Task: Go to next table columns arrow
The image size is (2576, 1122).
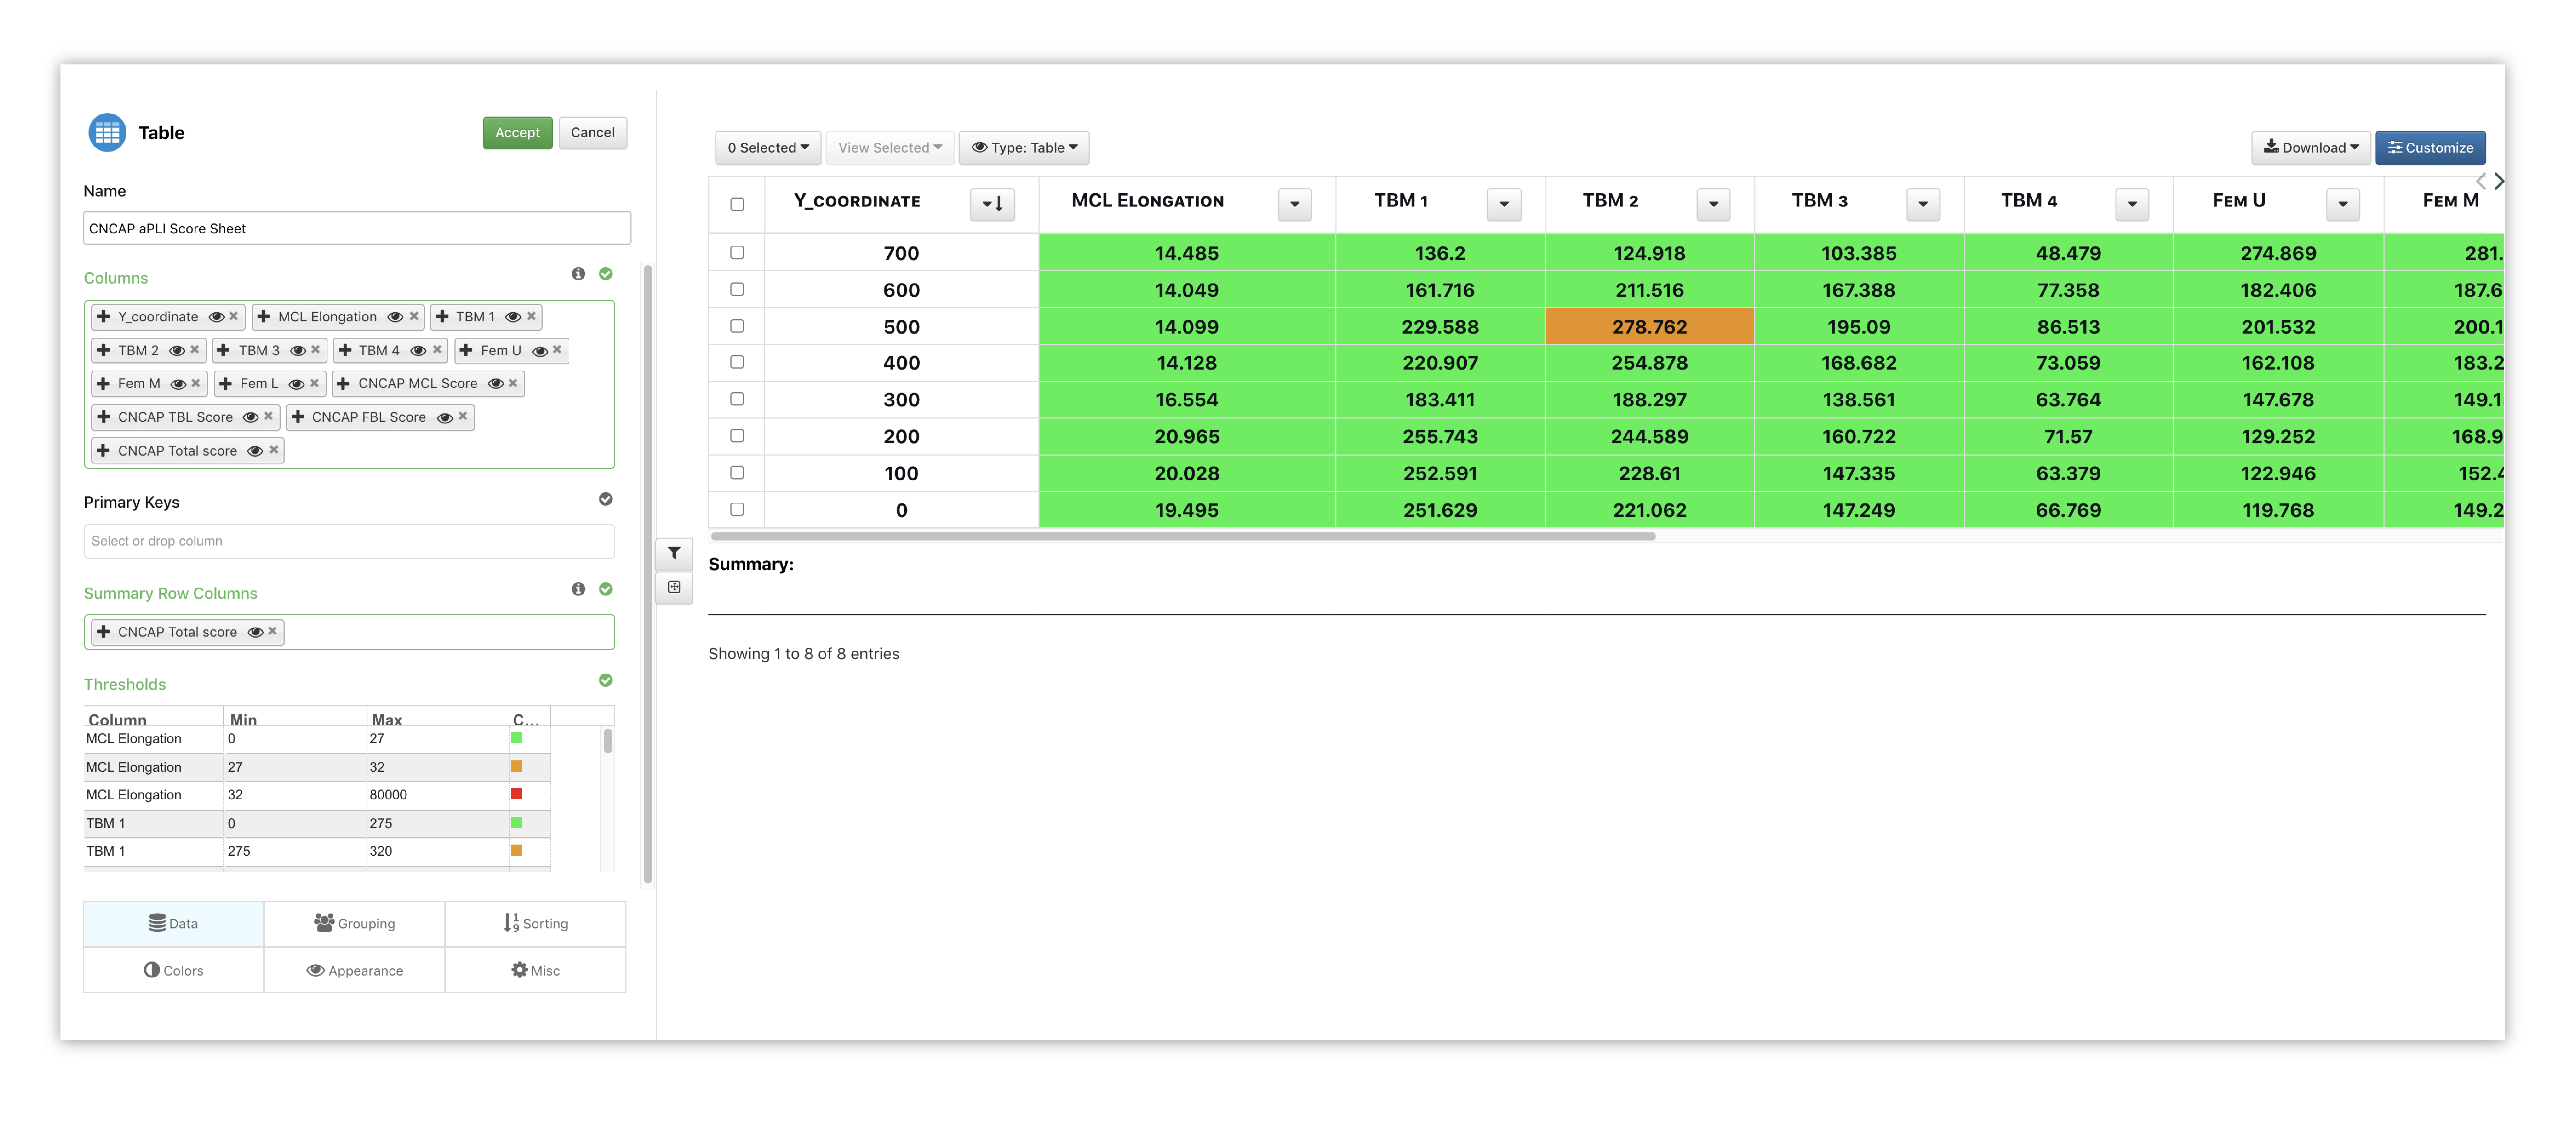Action: pyautogui.click(x=2499, y=181)
